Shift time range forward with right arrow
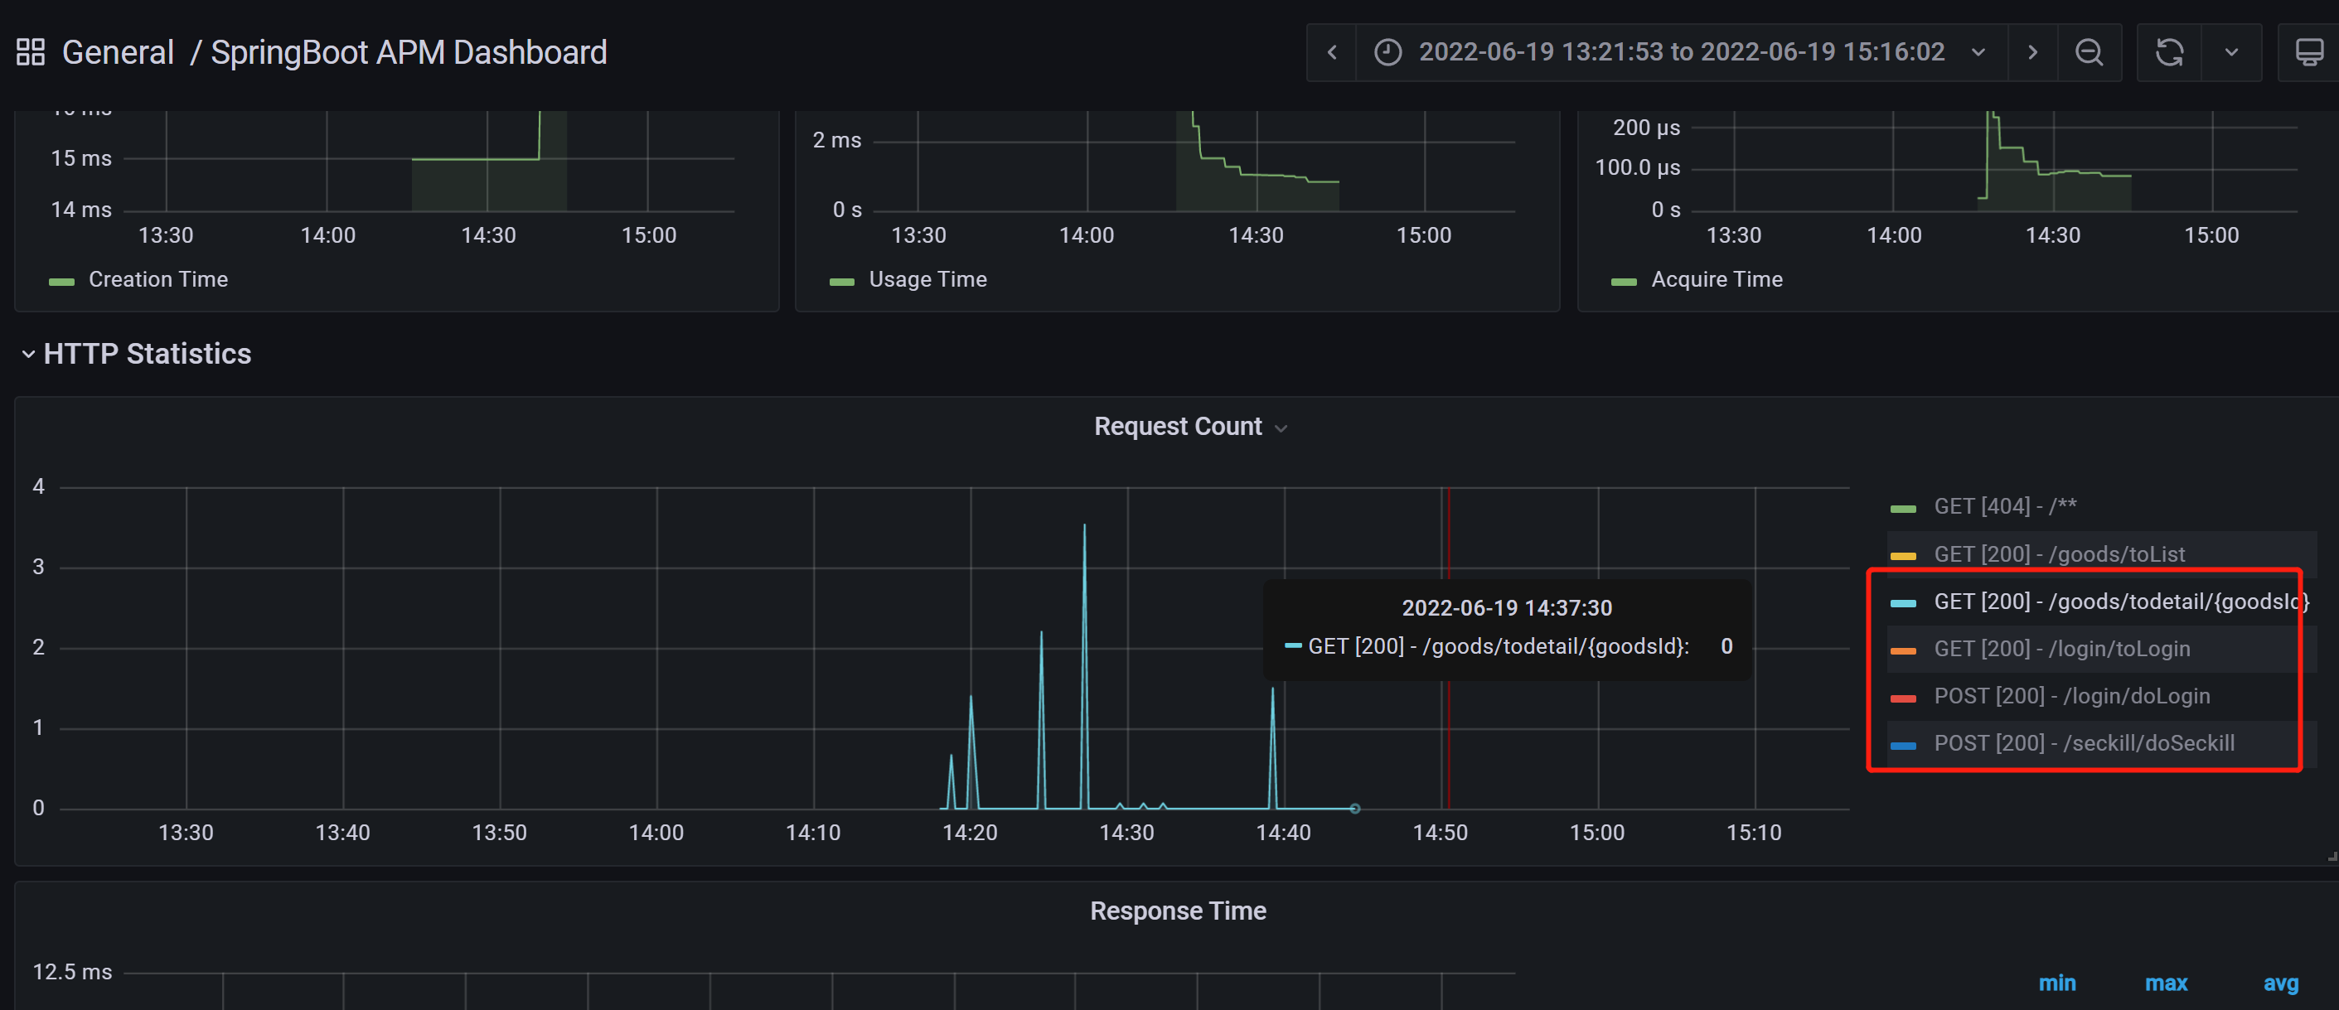 (x=2032, y=51)
